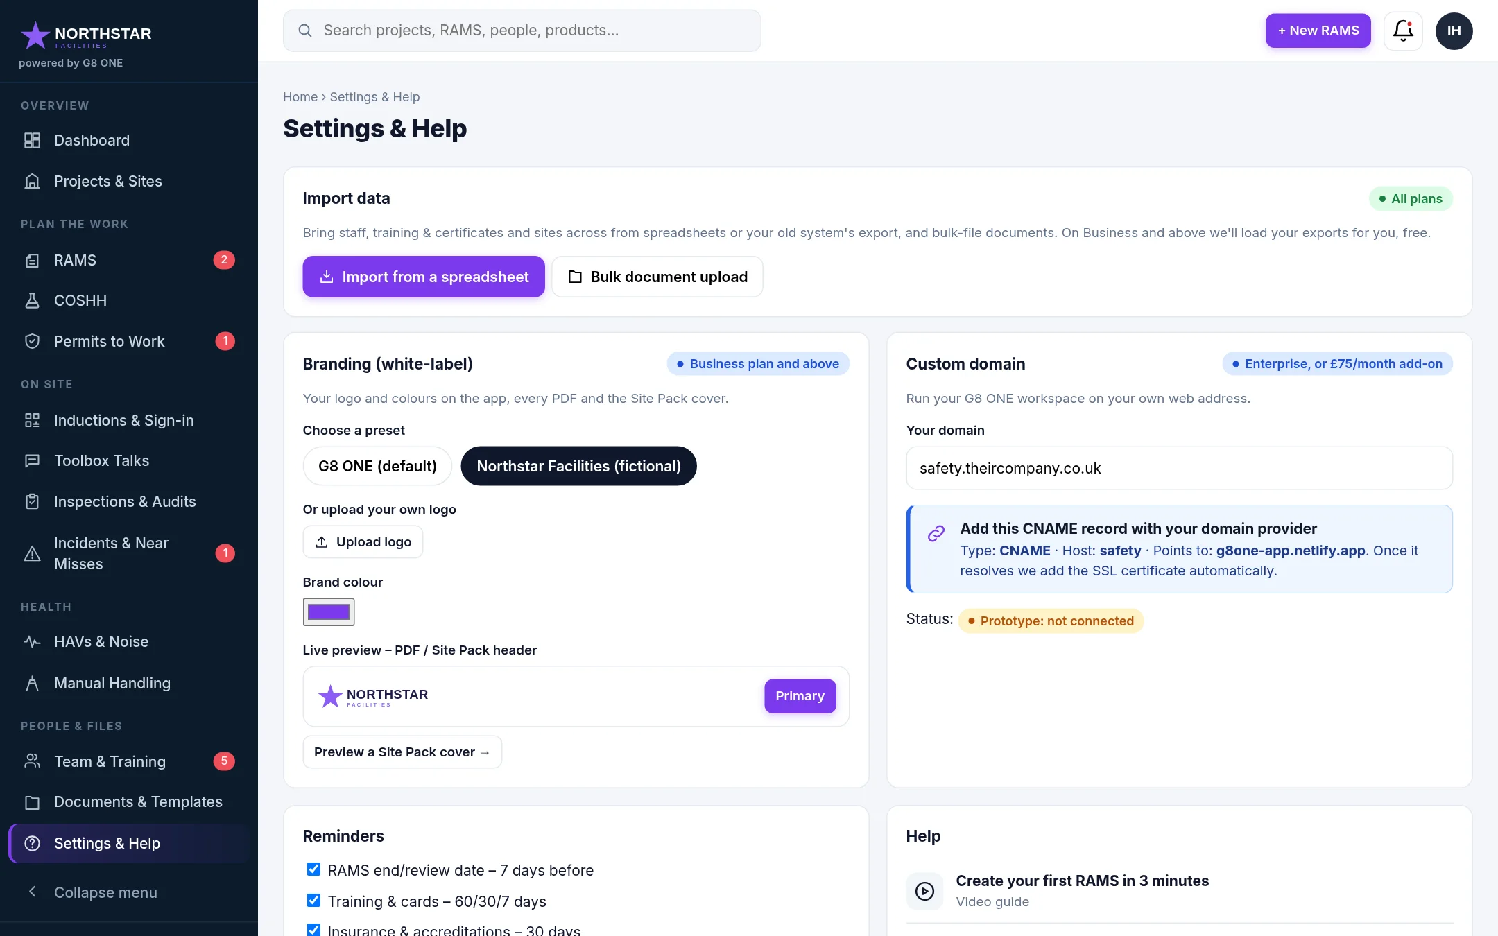Click the Permits to Work badge showing 1

click(x=225, y=341)
